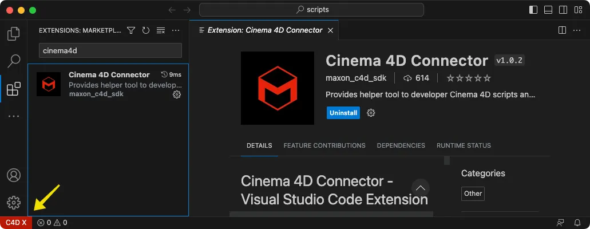590x229 pixels.
Task: Switch to FEATURE CONTRIBUTIONS tab
Action: (324, 145)
